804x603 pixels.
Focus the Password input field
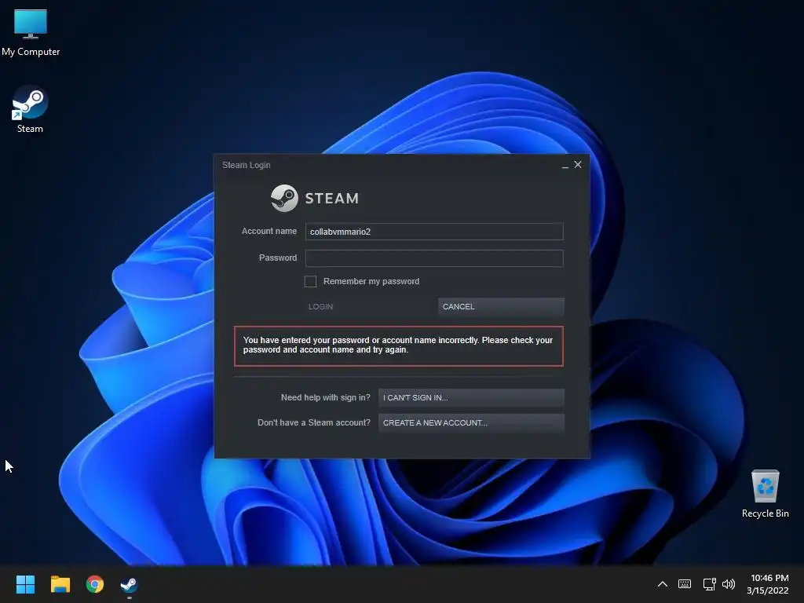(x=434, y=258)
